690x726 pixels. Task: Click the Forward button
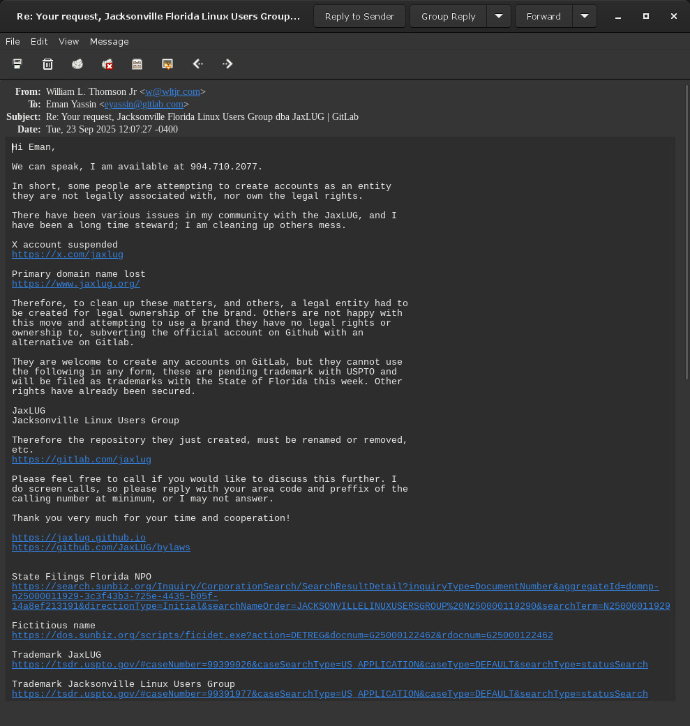click(543, 16)
